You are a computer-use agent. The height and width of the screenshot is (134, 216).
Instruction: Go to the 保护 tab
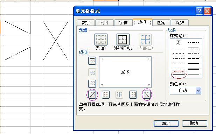pos(180,22)
